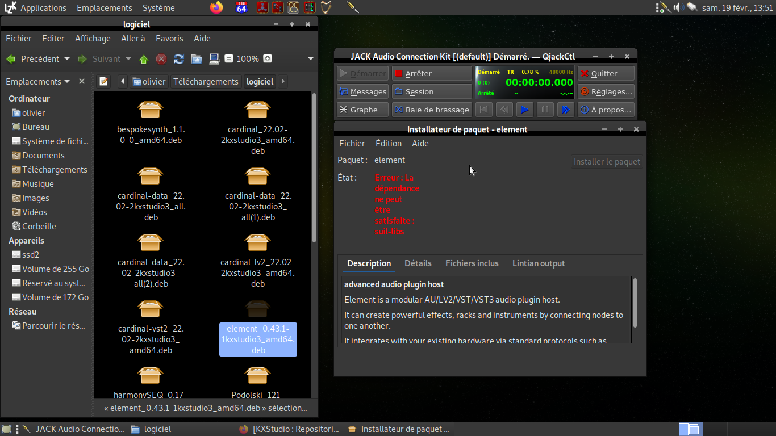776x436 pixels.
Task: Open the JACK Messages window
Action: [x=362, y=91]
